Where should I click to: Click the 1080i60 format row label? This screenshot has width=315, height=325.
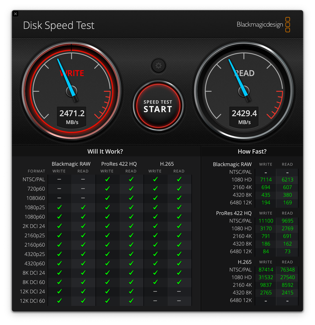tap(36, 198)
